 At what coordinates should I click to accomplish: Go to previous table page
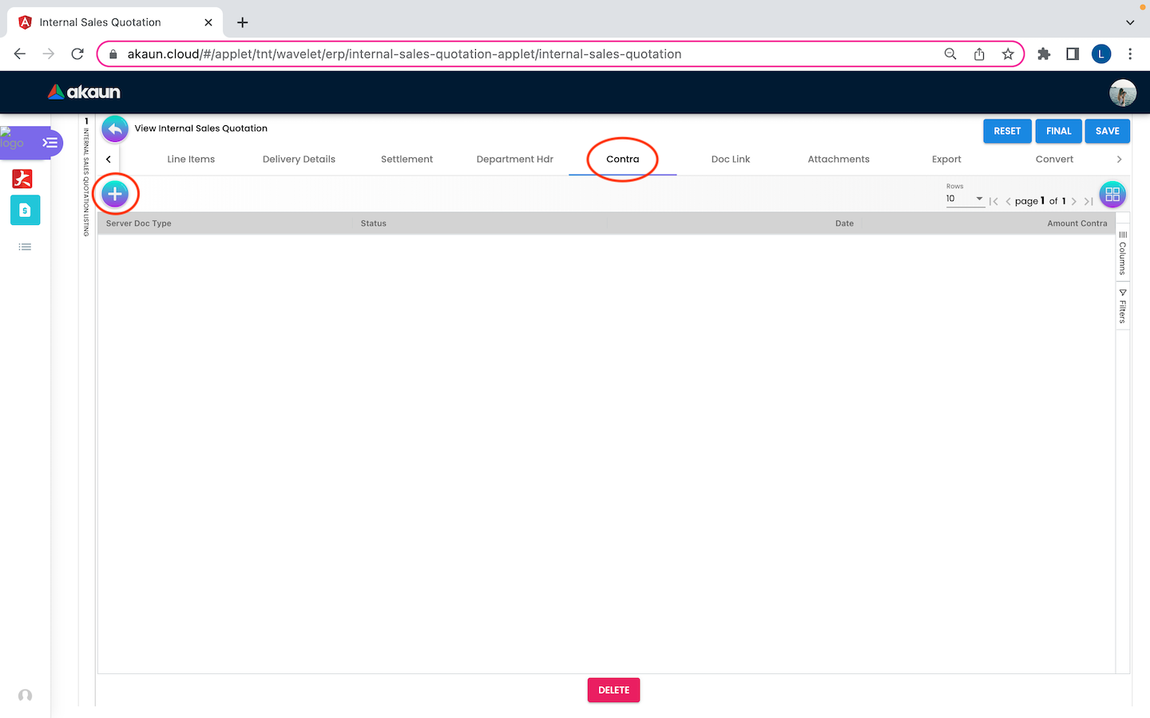tap(1008, 201)
